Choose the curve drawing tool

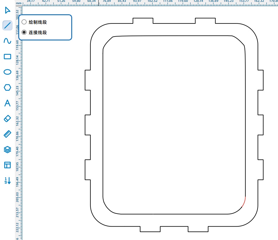[x=7, y=41]
